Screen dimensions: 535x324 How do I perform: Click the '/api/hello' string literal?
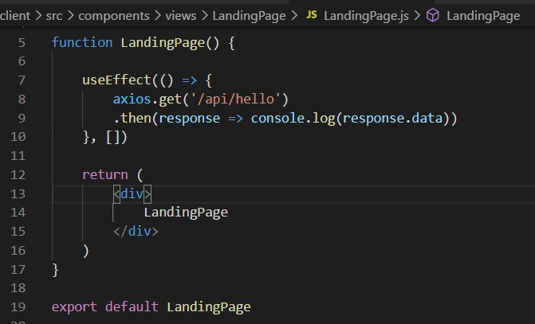[x=235, y=100]
